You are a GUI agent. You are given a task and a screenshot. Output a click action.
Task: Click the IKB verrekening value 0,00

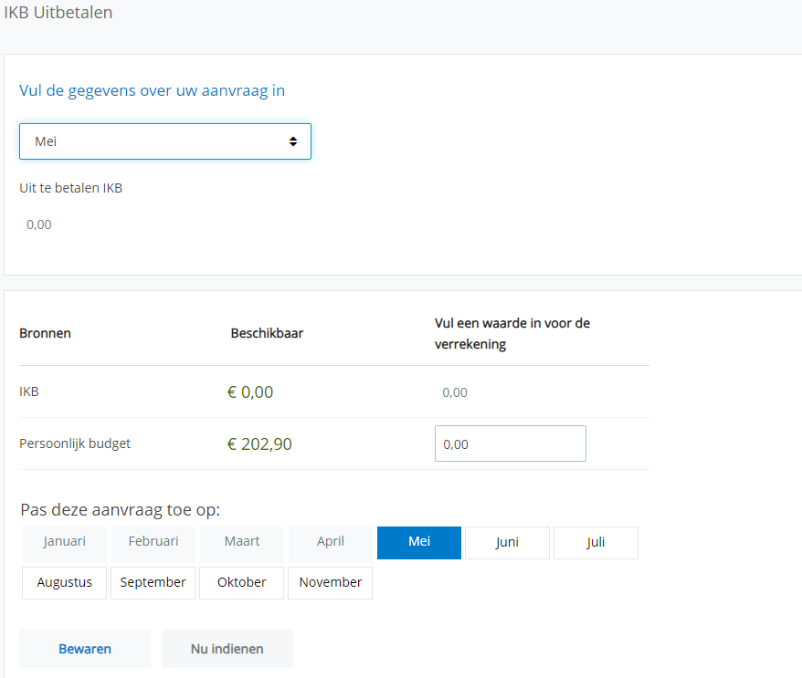tap(455, 392)
